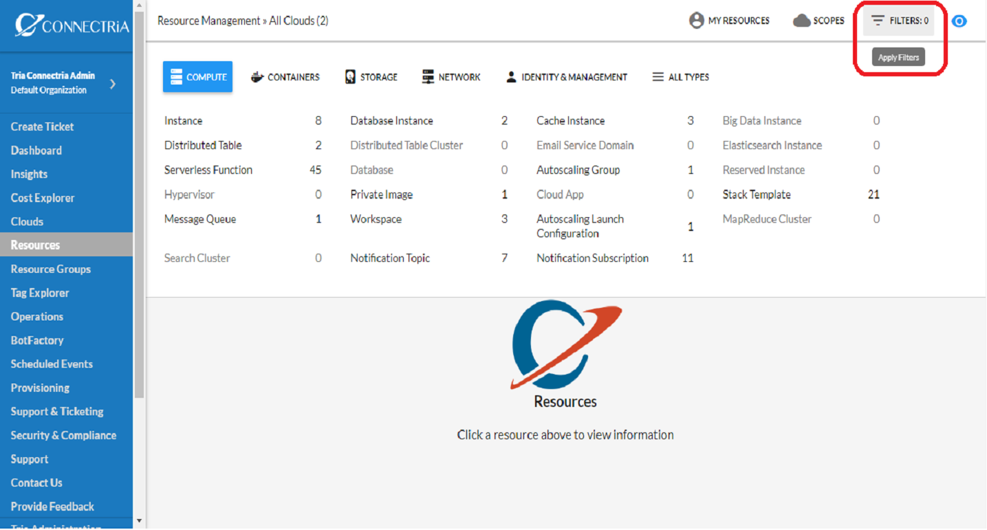Click the Autoscaling Group resource type
This screenshot has height=530, width=987.
click(x=578, y=170)
